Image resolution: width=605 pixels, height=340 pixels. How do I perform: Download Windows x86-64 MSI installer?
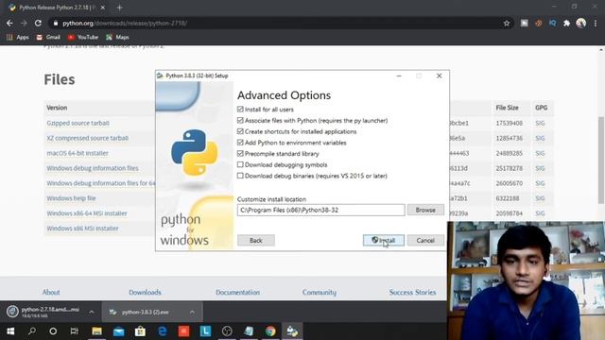tap(87, 213)
